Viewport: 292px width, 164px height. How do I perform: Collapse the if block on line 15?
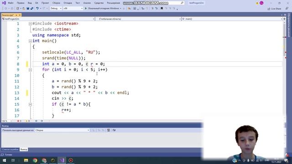point(30,104)
